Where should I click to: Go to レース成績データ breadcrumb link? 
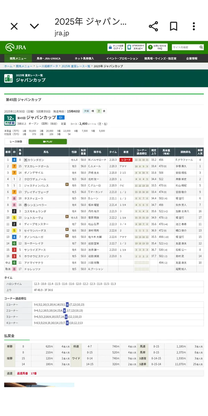47,66
